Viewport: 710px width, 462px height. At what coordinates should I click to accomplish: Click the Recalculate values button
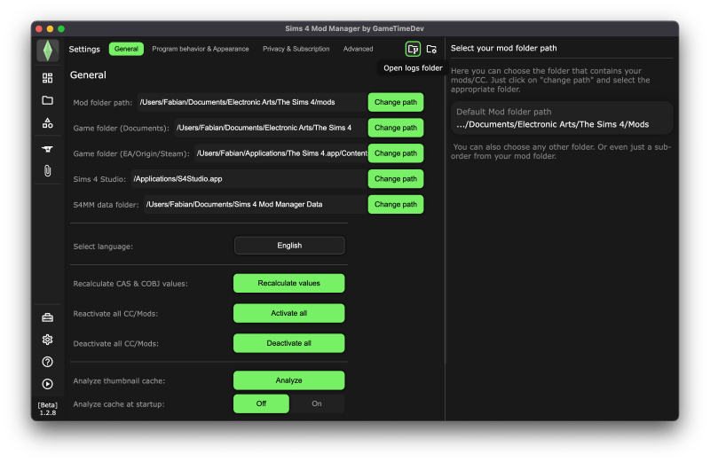[x=289, y=283]
